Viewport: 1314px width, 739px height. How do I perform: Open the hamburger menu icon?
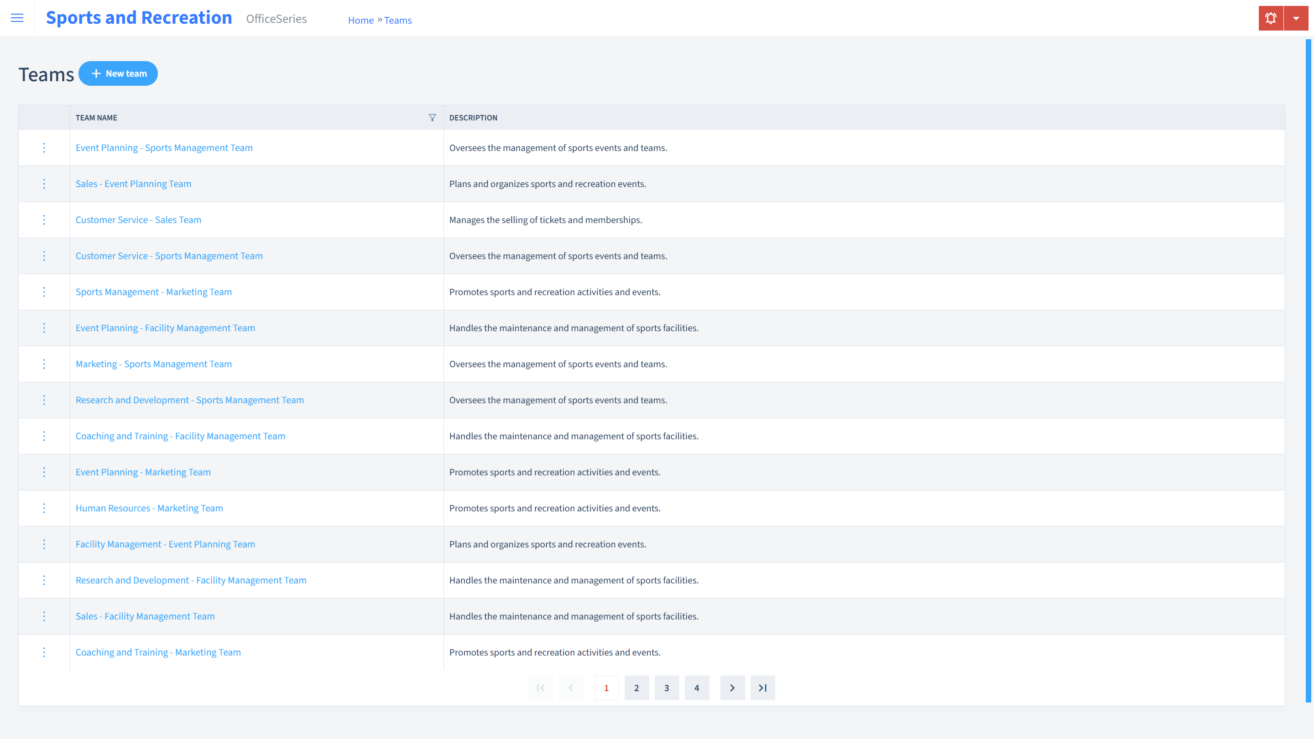point(17,18)
